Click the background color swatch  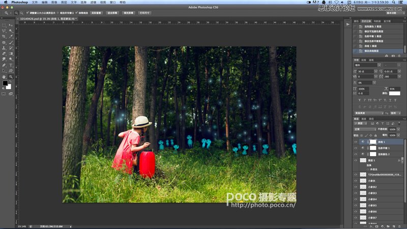pos(9,88)
